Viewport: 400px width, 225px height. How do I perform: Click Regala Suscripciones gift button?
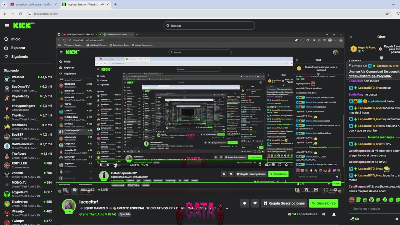[x=284, y=203]
